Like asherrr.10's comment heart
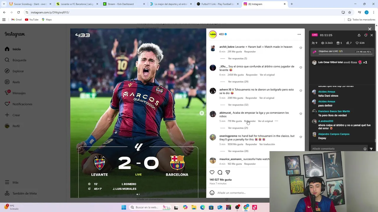The height and width of the screenshot is (212, 378). point(301,91)
